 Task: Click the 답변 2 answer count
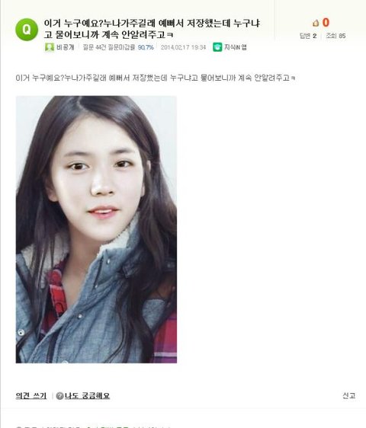308,36
